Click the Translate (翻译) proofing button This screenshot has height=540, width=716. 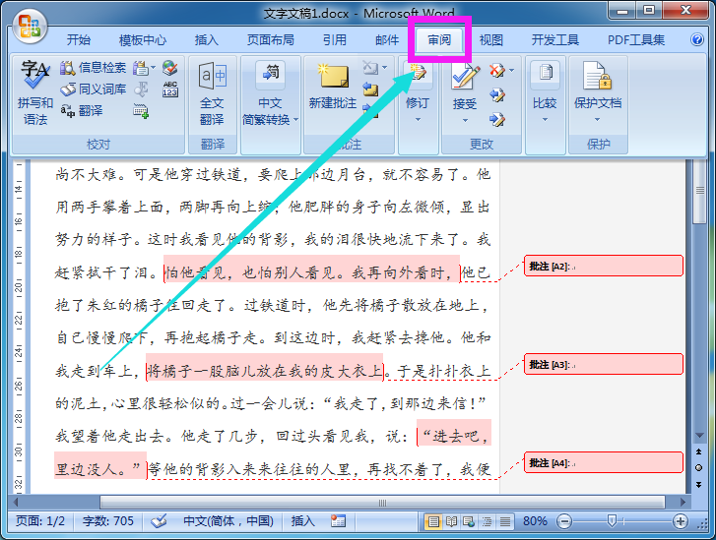[82, 110]
